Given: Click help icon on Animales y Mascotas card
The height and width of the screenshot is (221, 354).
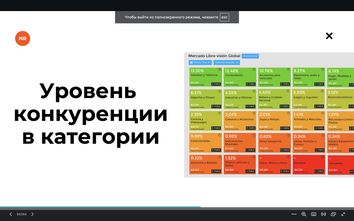Looking at the screenshot, I should [x=322, y=113].
